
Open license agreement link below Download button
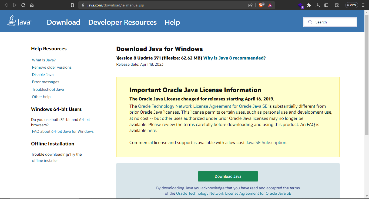pyautogui.click(x=233, y=193)
